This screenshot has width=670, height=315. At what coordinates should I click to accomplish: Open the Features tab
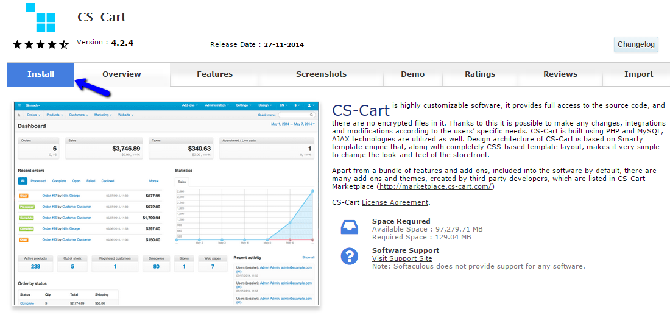[x=214, y=74]
